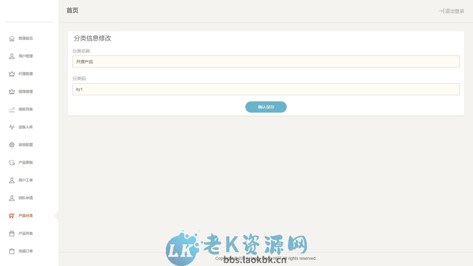Click the 产品更新 refresh icon
The height and width of the screenshot is (266, 473).
[x=12, y=162]
